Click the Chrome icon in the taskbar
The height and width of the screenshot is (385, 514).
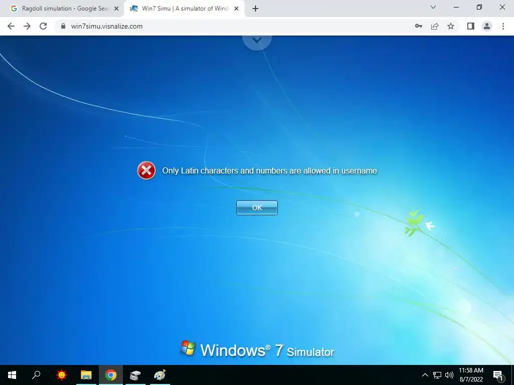[111, 375]
